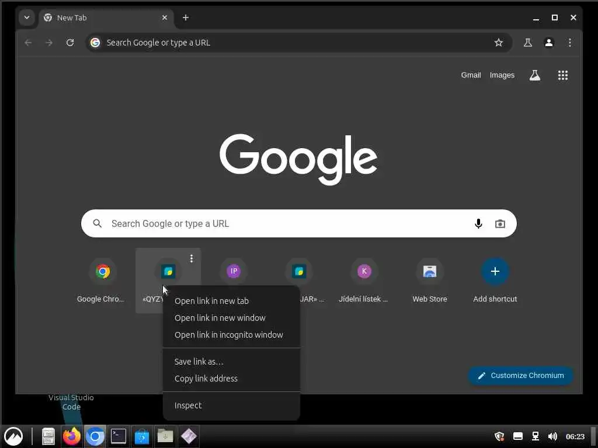Open the system start menu logo
The width and height of the screenshot is (598, 448).
pos(14,436)
